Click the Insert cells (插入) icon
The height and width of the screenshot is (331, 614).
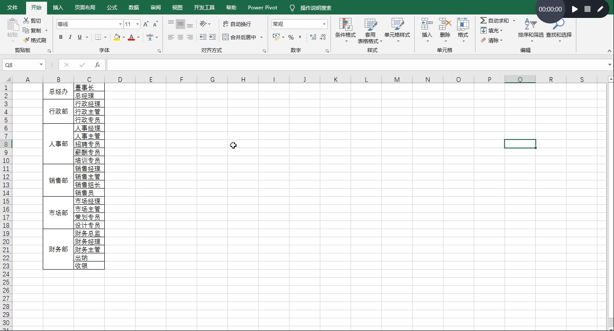point(427,24)
